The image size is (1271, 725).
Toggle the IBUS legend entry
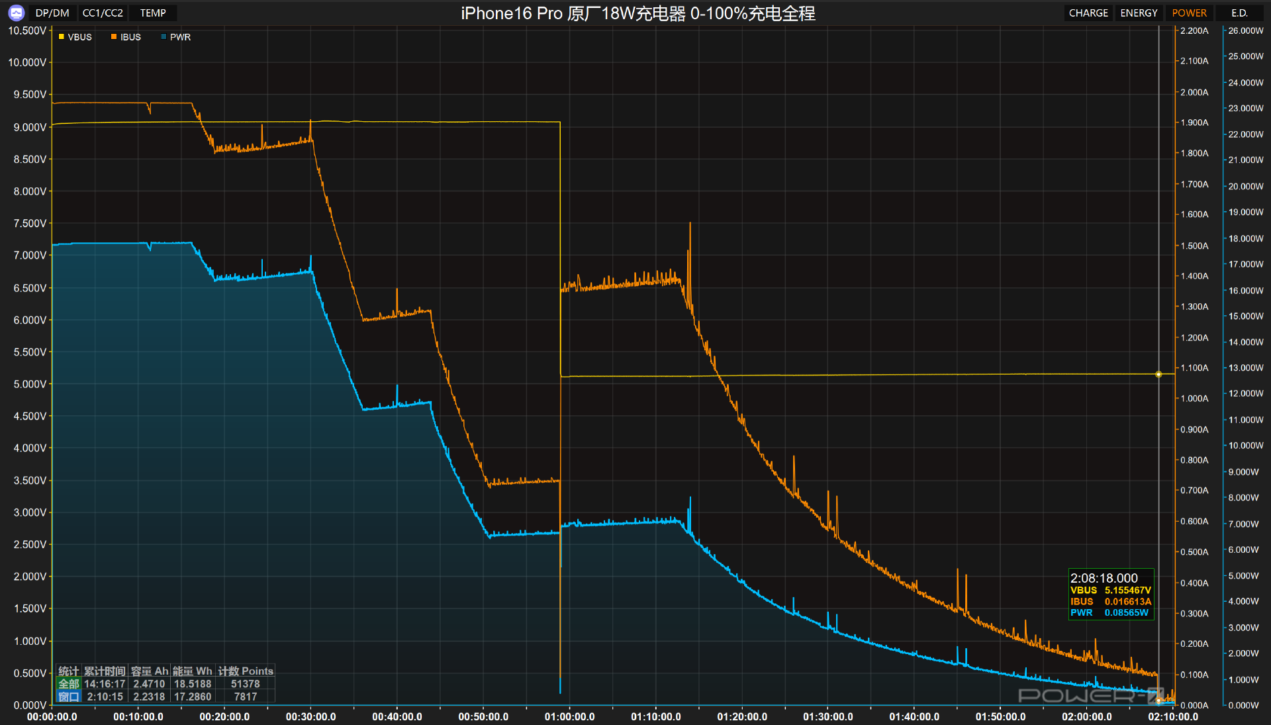click(126, 37)
